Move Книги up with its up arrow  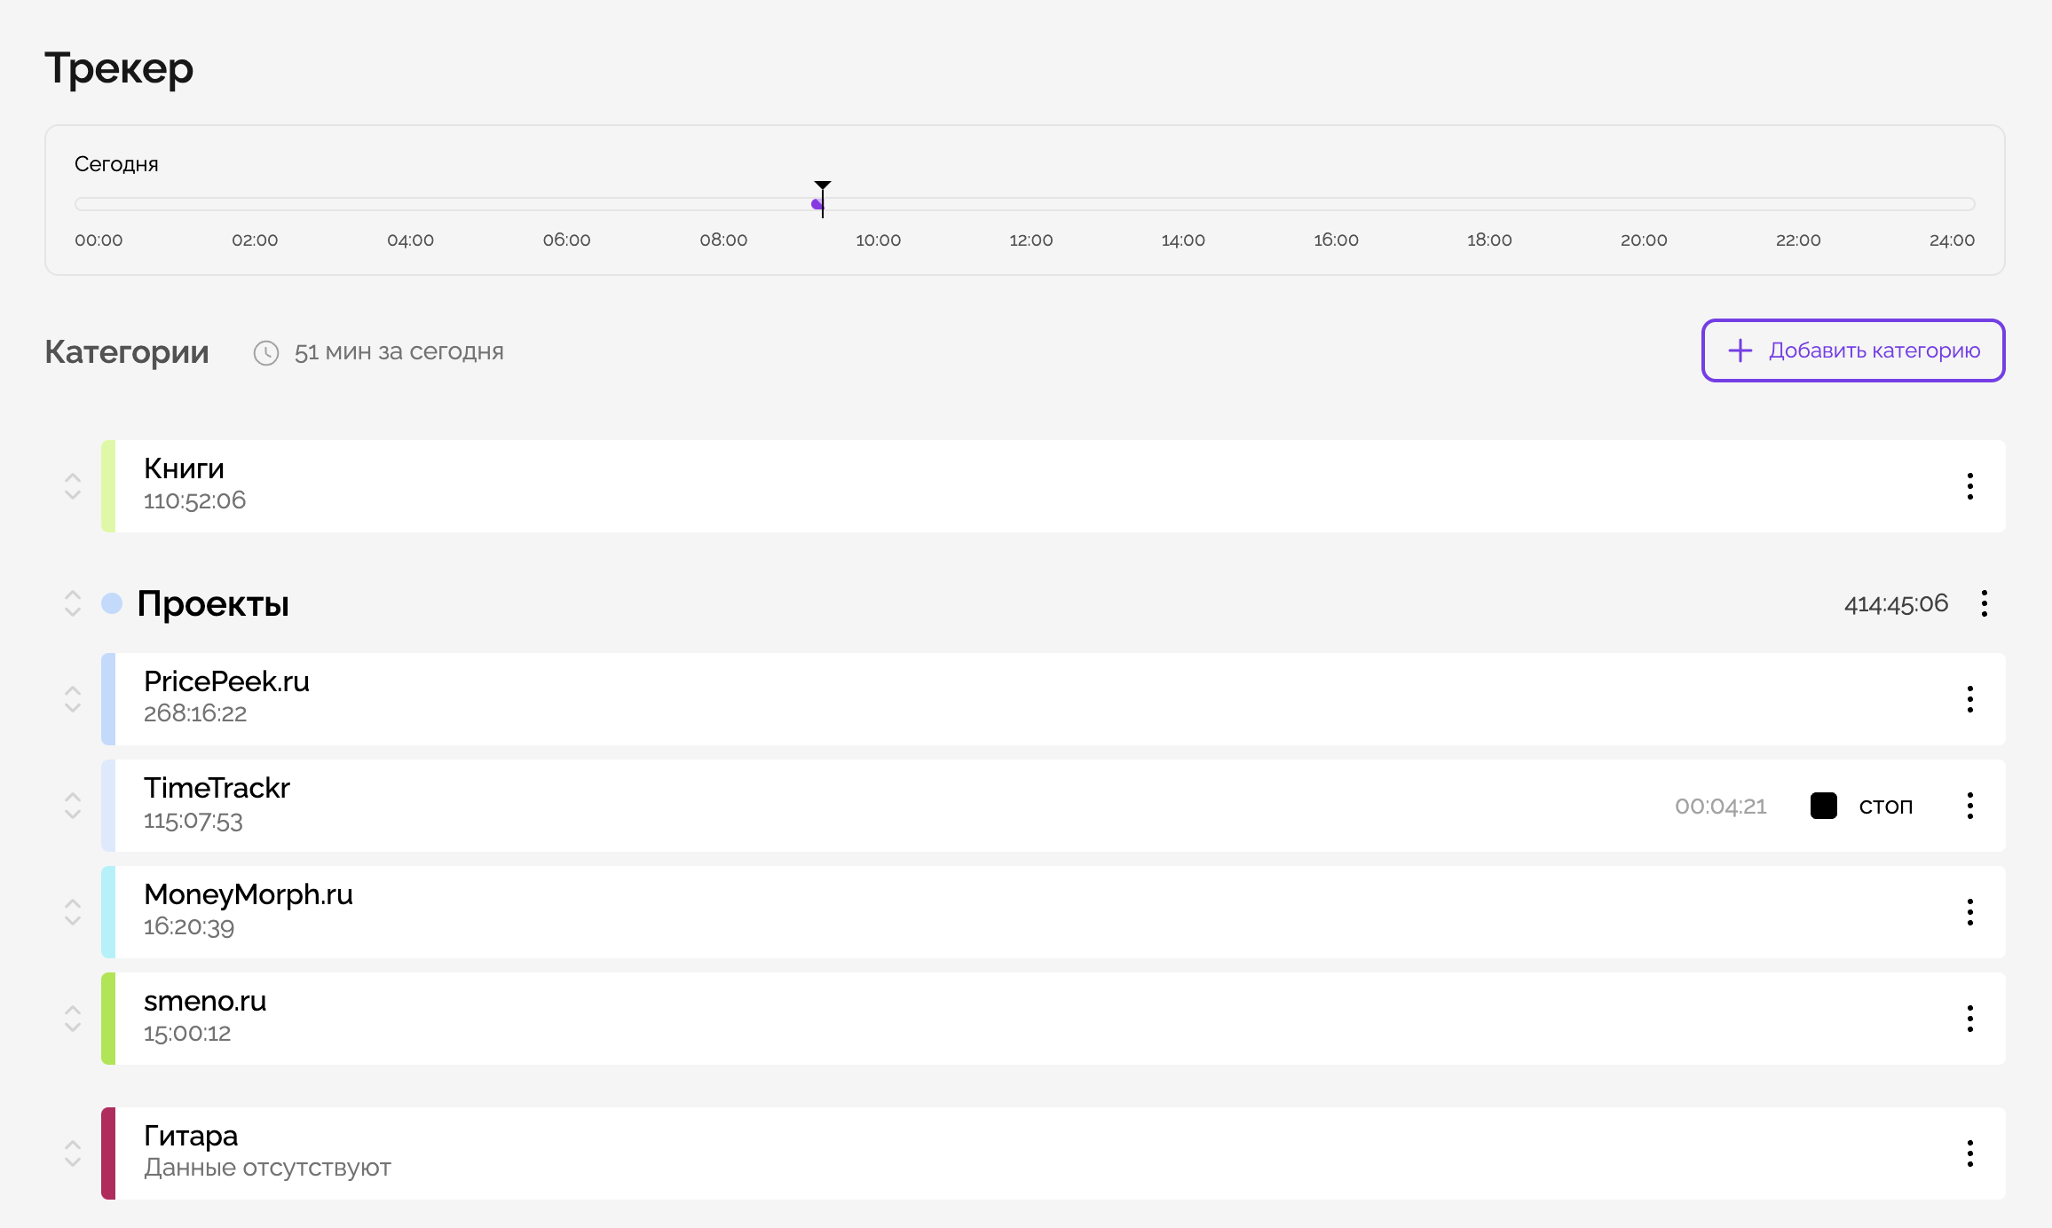73,477
